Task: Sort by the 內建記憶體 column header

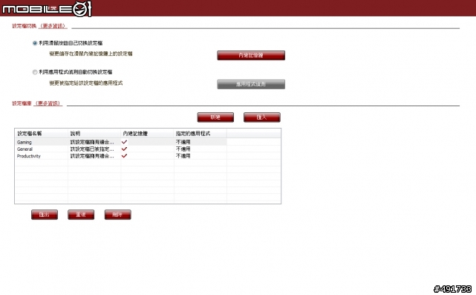Action: click(148, 133)
